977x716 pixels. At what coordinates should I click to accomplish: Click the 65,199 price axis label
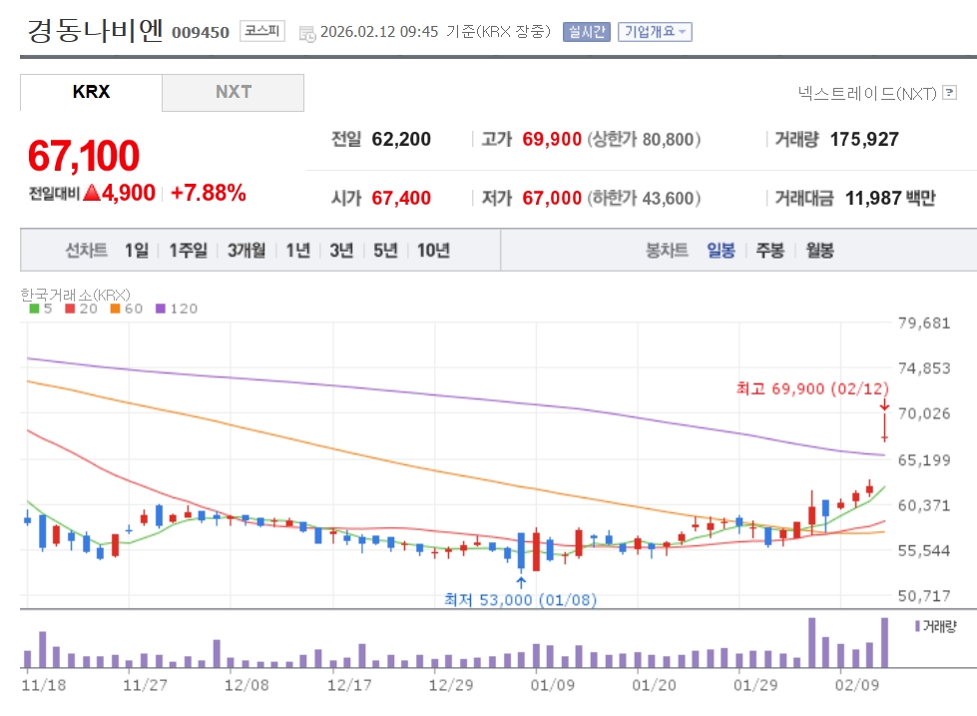pyautogui.click(x=924, y=460)
